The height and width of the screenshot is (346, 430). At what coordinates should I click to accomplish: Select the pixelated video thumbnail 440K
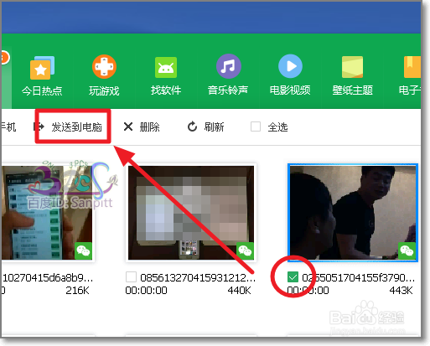click(x=191, y=213)
